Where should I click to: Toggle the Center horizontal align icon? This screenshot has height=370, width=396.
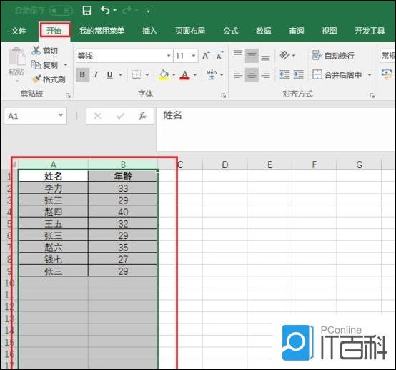(x=252, y=74)
